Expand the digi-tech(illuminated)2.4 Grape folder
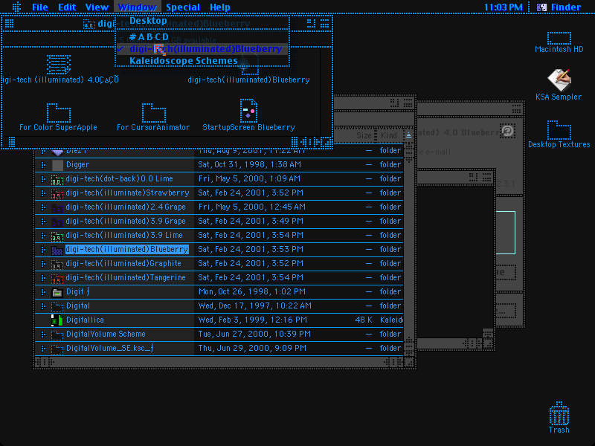Viewport: 595px width, 446px height. coord(43,207)
